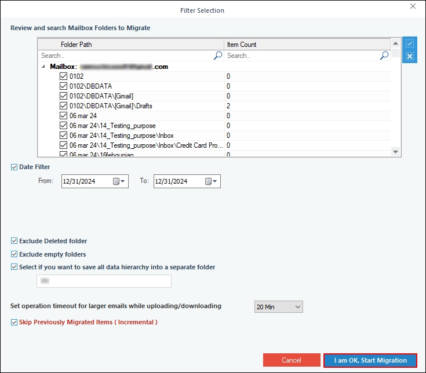
Task: Open the 20 Min timeout dropdown
Action: tap(278, 307)
